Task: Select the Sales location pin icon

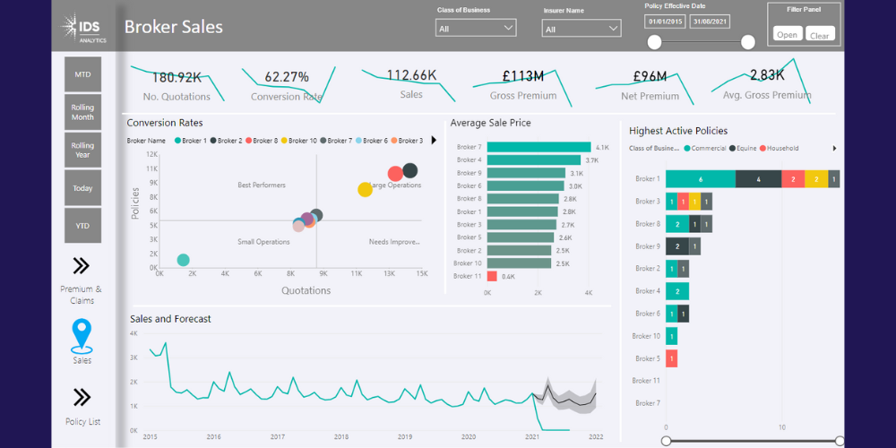Action: click(82, 335)
